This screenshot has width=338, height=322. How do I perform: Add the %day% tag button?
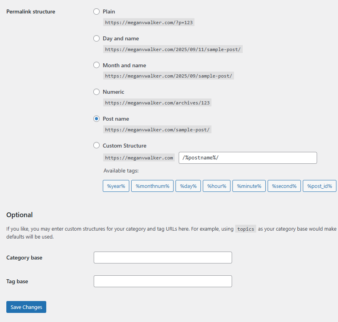tap(188, 186)
